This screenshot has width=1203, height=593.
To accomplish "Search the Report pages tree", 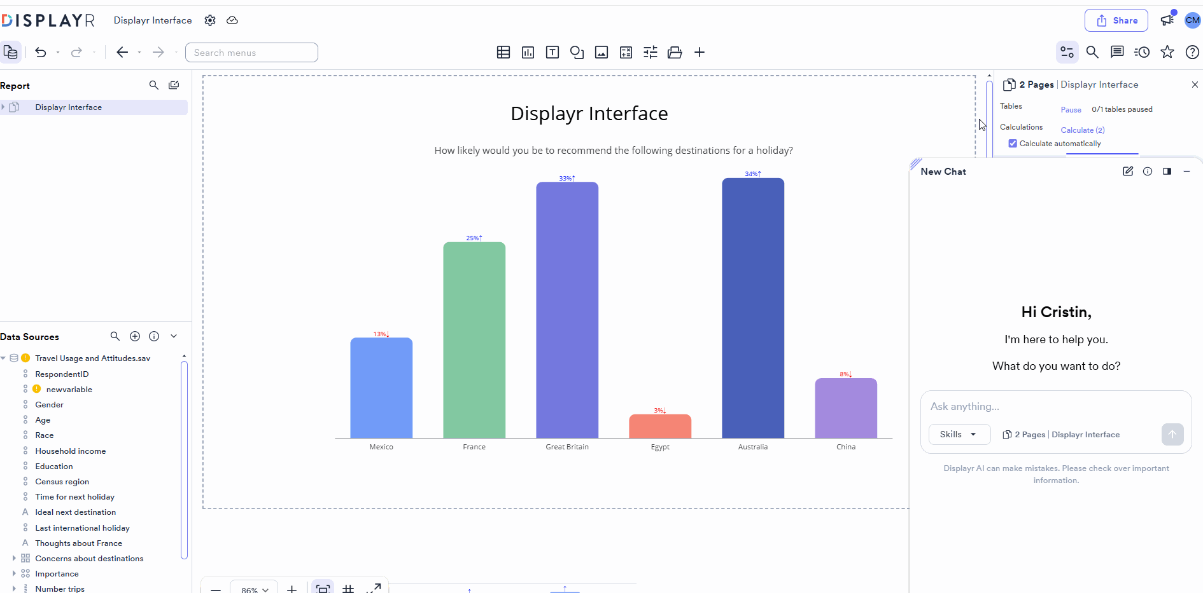I will point(154,85).
